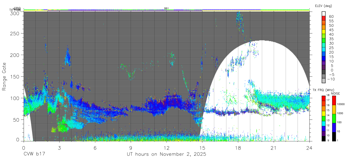
Task: Select the 'ELEV (deg)' color bar title
Action: (323, 6)
